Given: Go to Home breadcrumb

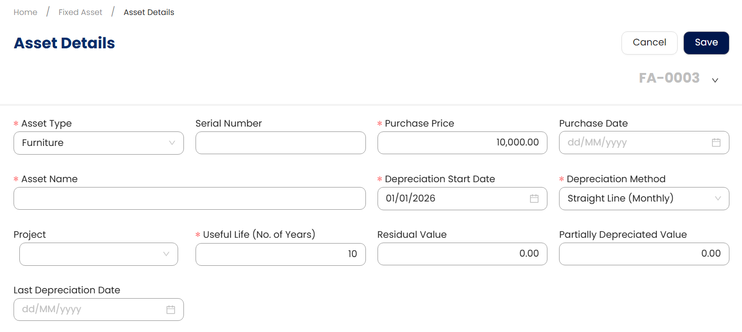Looking at the screenshot, I should coord(25,13).
